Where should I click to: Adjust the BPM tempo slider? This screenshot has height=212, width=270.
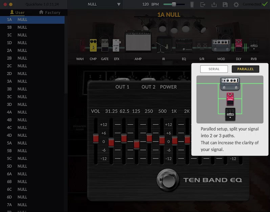coord(174,4)
